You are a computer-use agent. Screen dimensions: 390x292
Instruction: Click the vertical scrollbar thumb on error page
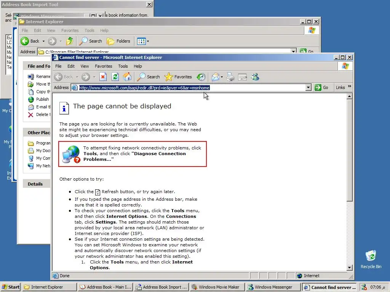[350, 150]
